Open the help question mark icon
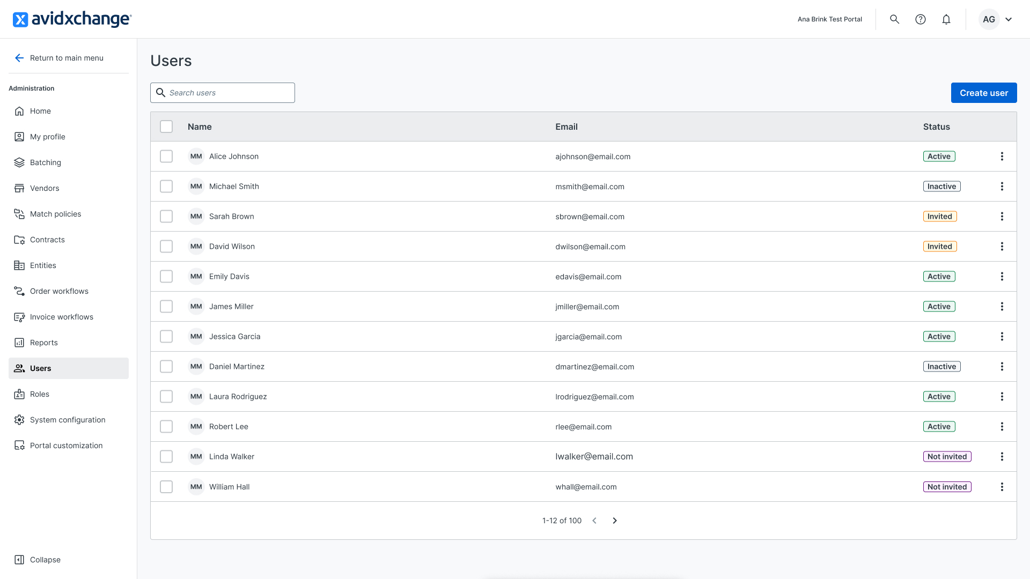The width and height of the screenshot is (1030, 579). pyautogui.click(x=921, y=19)
